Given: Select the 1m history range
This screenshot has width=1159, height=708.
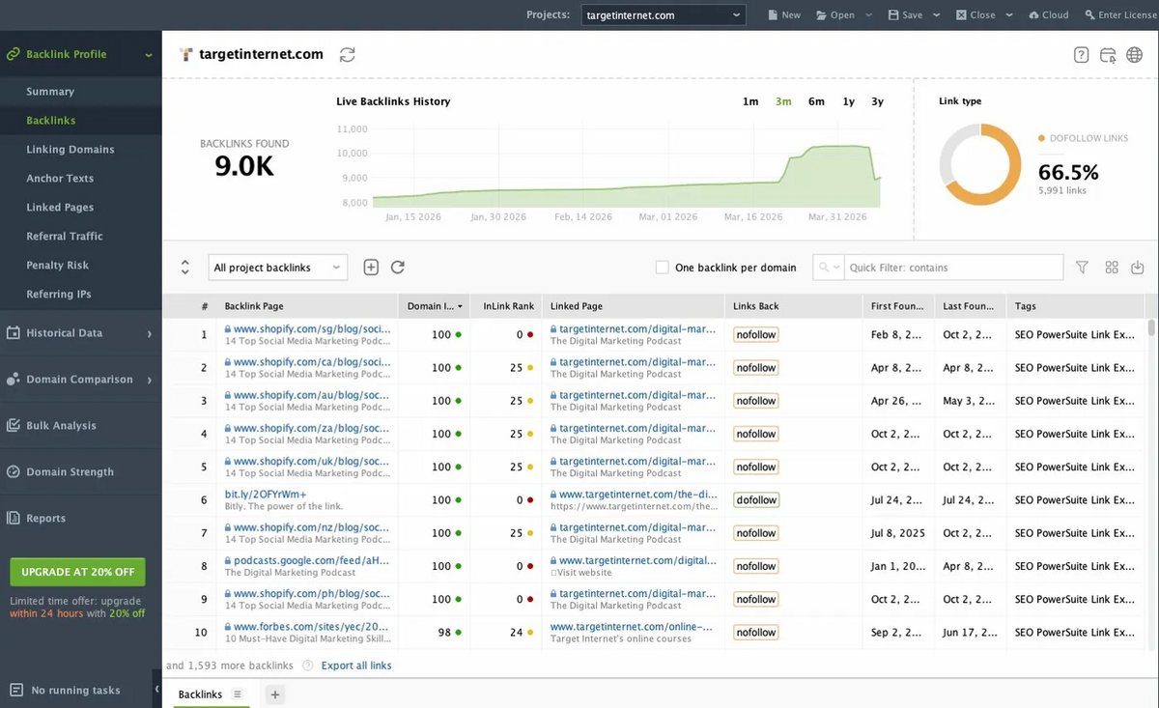Looking at the screenshot, I should [x=750, y=101].
